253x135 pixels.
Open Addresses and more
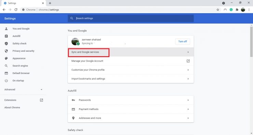point(131,118)
